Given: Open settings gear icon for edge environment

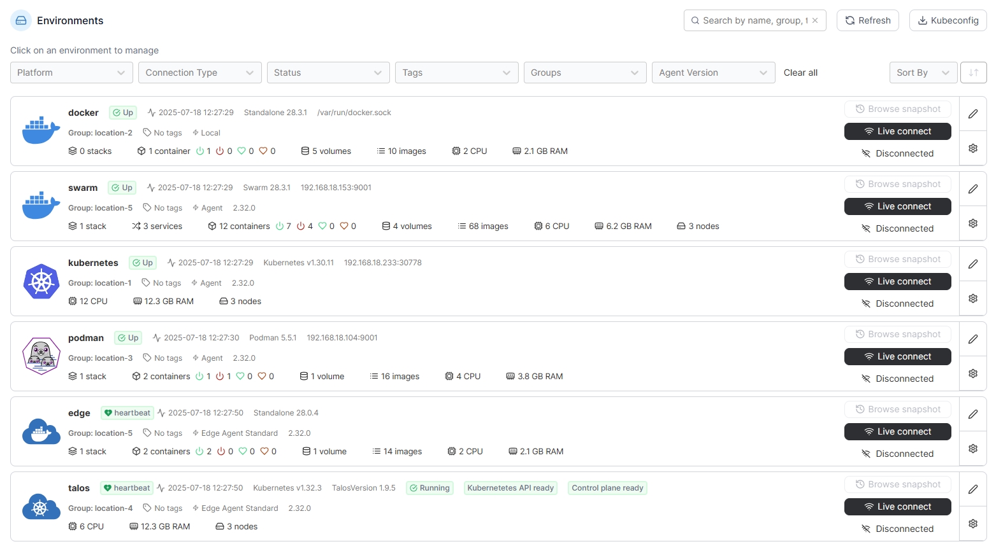Looking at the screenshot, I should tap(972, 449).
